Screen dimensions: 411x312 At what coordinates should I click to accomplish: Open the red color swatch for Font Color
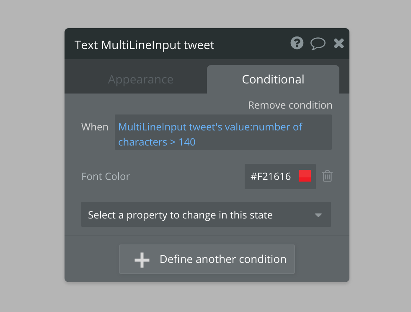(x=305, y=176)
